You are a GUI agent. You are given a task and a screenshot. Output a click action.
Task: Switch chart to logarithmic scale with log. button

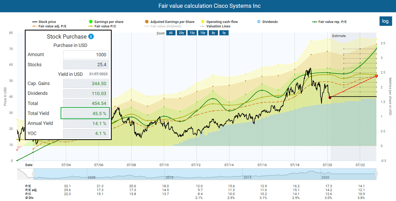tap(386, 21)
